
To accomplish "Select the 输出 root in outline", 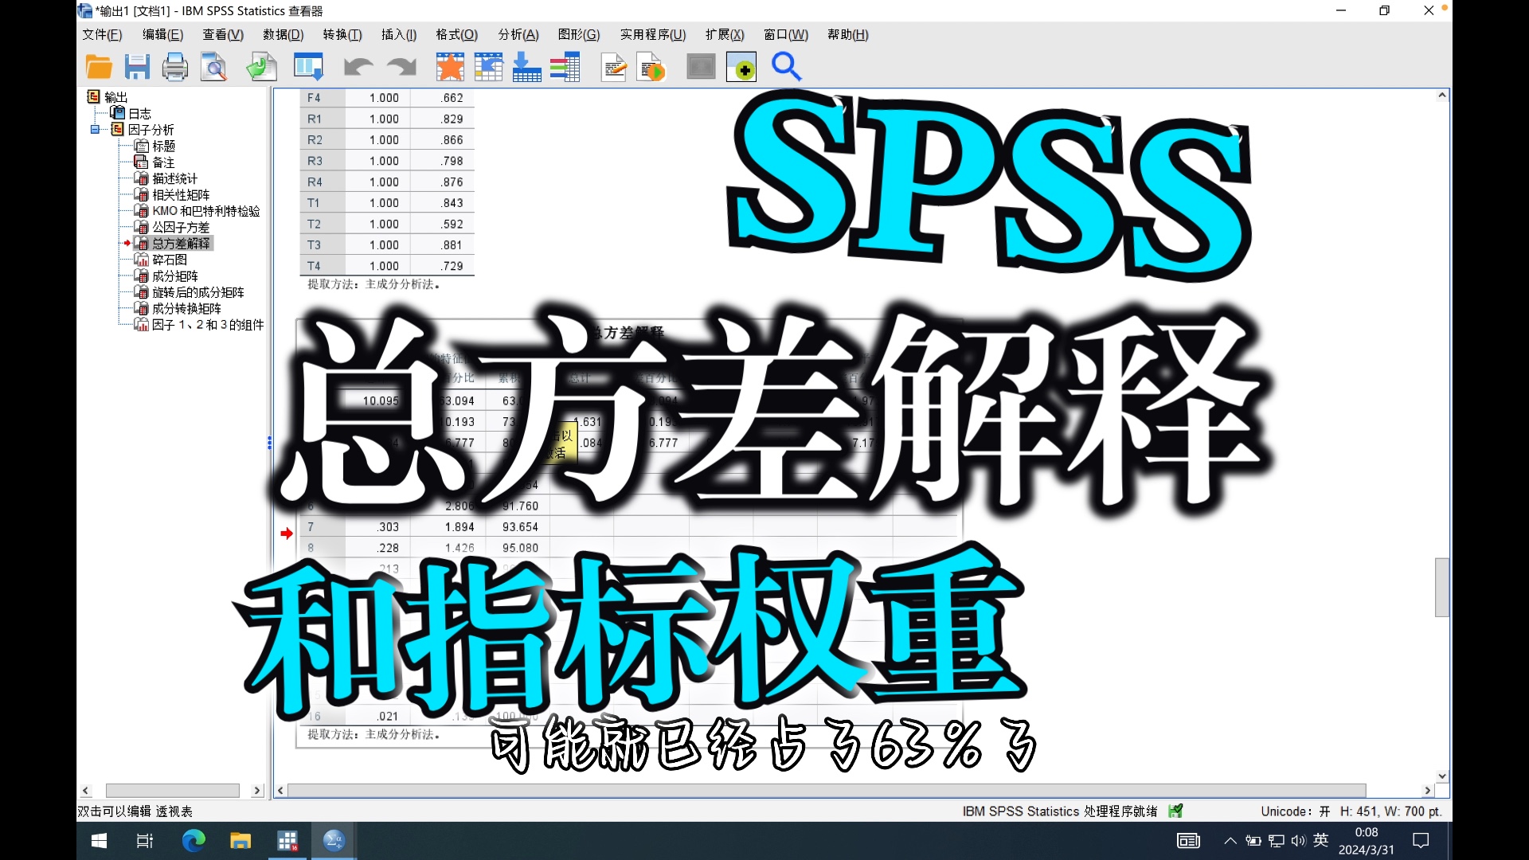I will pos(115,97).
